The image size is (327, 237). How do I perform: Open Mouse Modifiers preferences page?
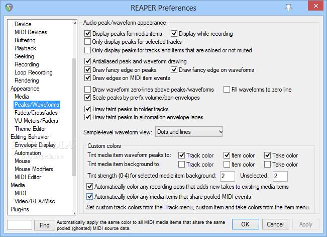pos(34,169)
